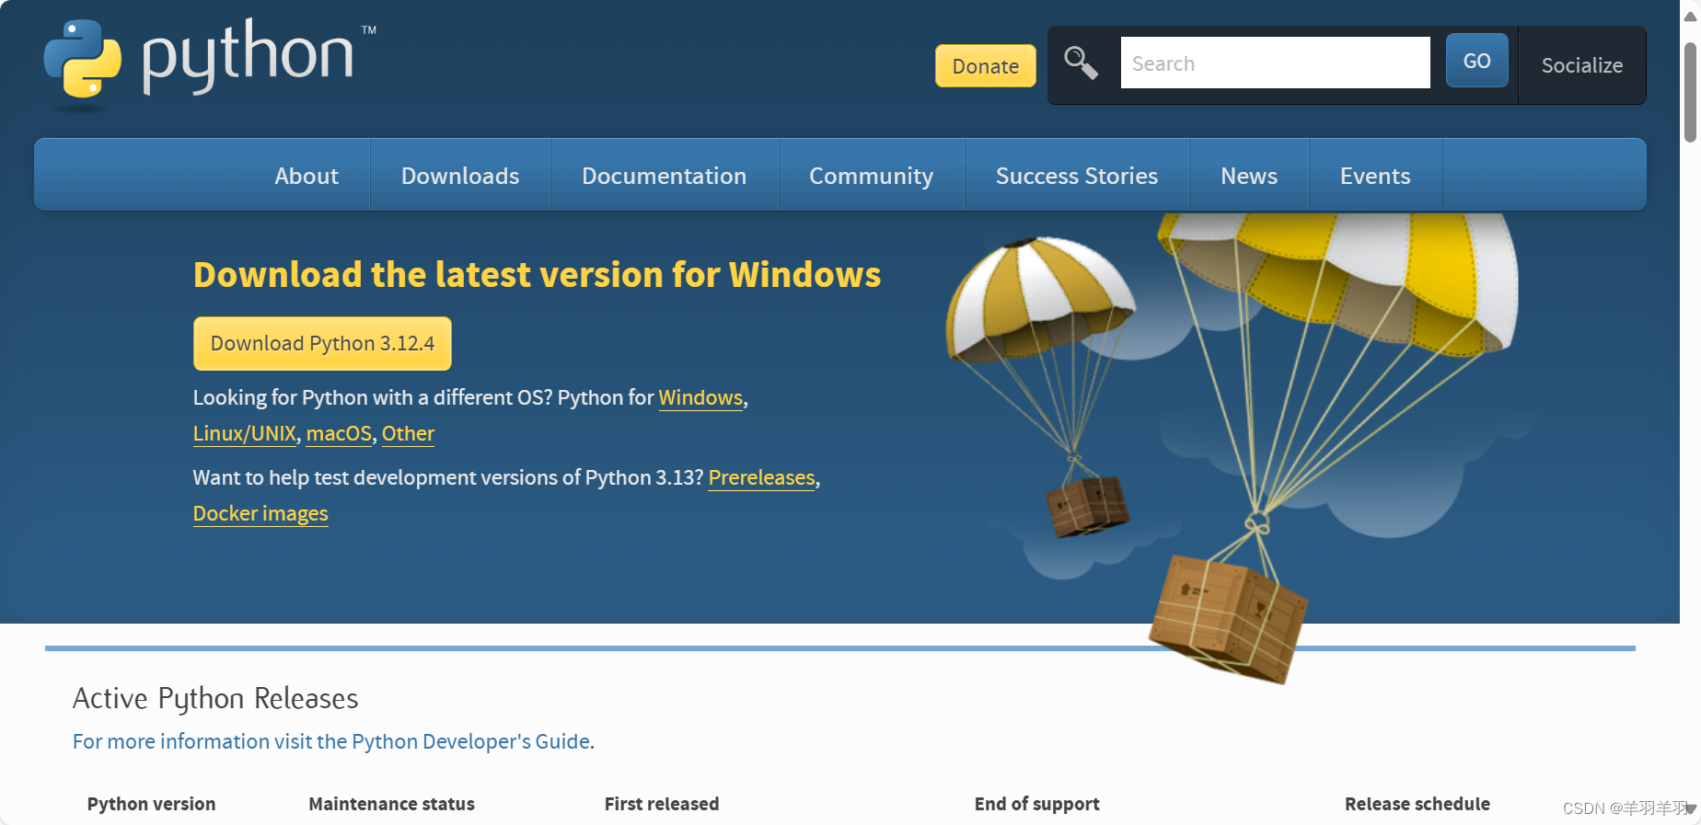Follow the Linux/UNIX link
The width and height of the screenshot is (1701, 825).
[245, 433]
